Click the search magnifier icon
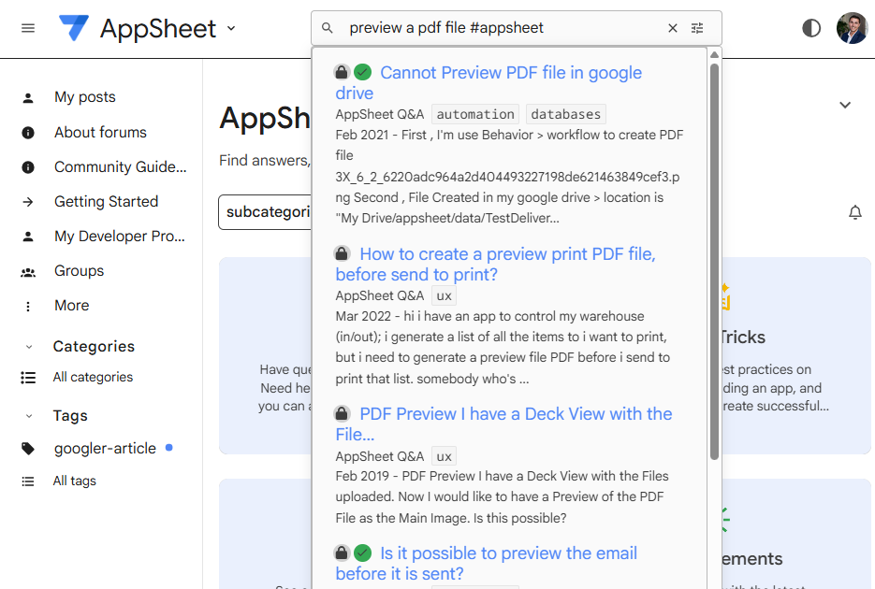The image size is (875, 589). (x=328, y=28)
